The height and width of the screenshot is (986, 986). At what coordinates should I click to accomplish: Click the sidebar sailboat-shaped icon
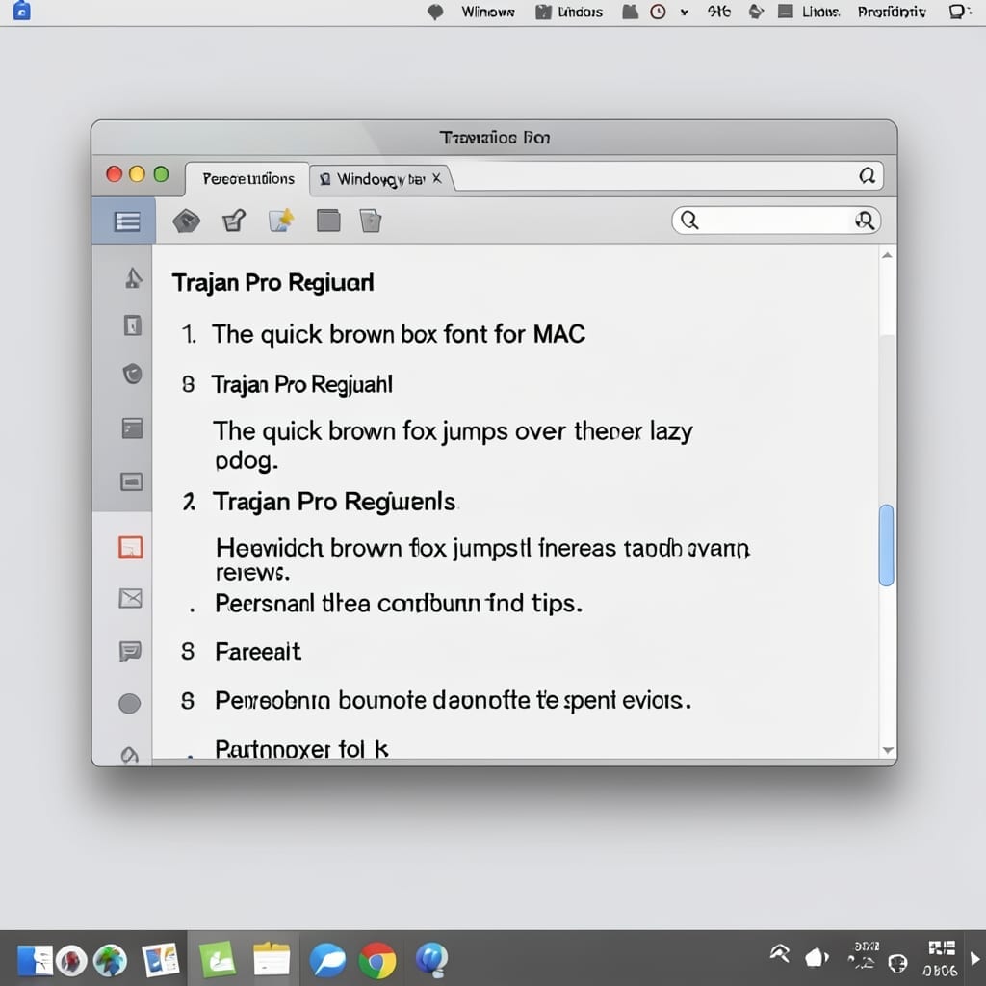coord(133,277)
